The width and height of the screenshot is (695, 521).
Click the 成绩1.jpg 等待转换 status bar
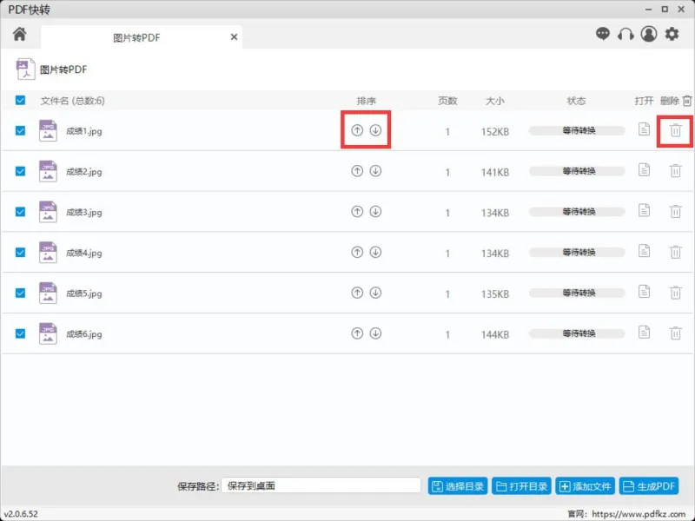tap(577, 130)
